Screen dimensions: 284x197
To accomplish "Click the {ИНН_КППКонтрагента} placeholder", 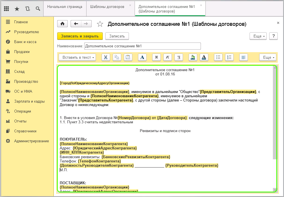I will pyautogui.click(x=82, y=152).
